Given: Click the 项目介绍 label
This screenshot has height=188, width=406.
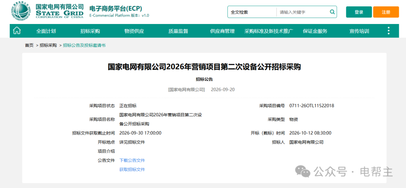Looking at the screenshot, I should tap(106, 151).
